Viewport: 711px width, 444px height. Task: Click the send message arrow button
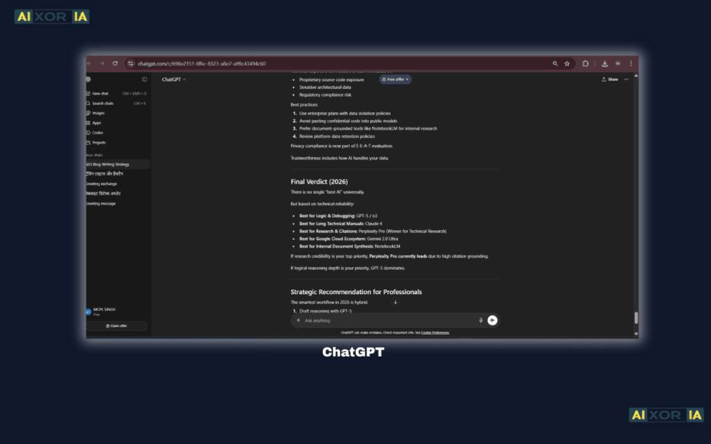tap(492, 321)
